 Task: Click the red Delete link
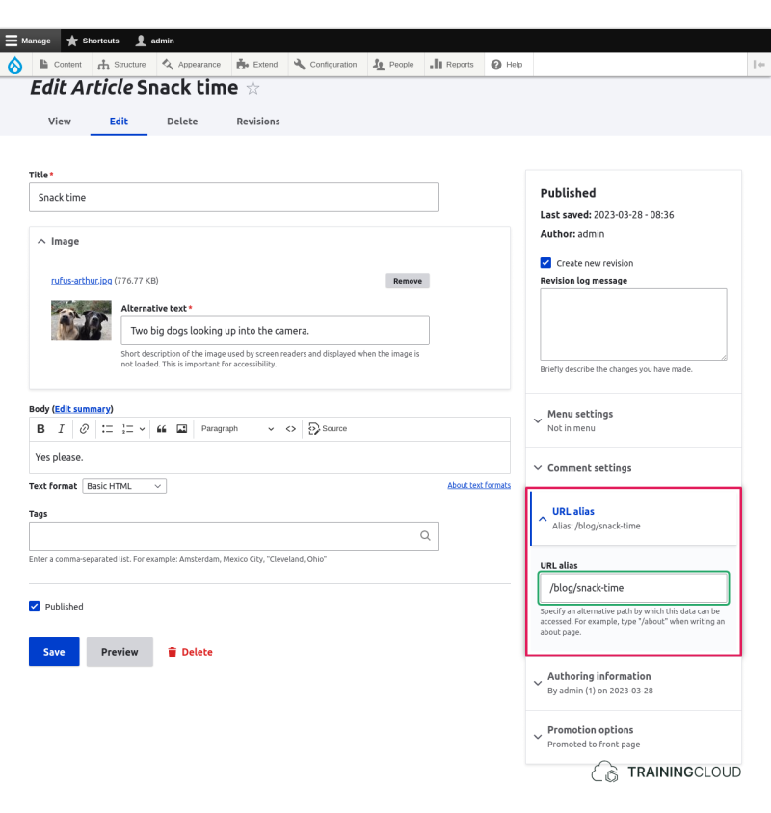[x=190, y=652]
